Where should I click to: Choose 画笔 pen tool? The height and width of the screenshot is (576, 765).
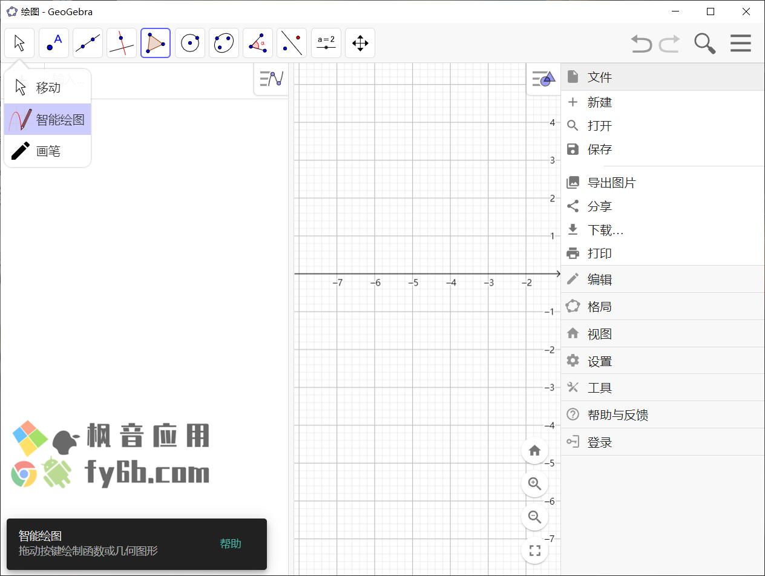coord(47,151)
